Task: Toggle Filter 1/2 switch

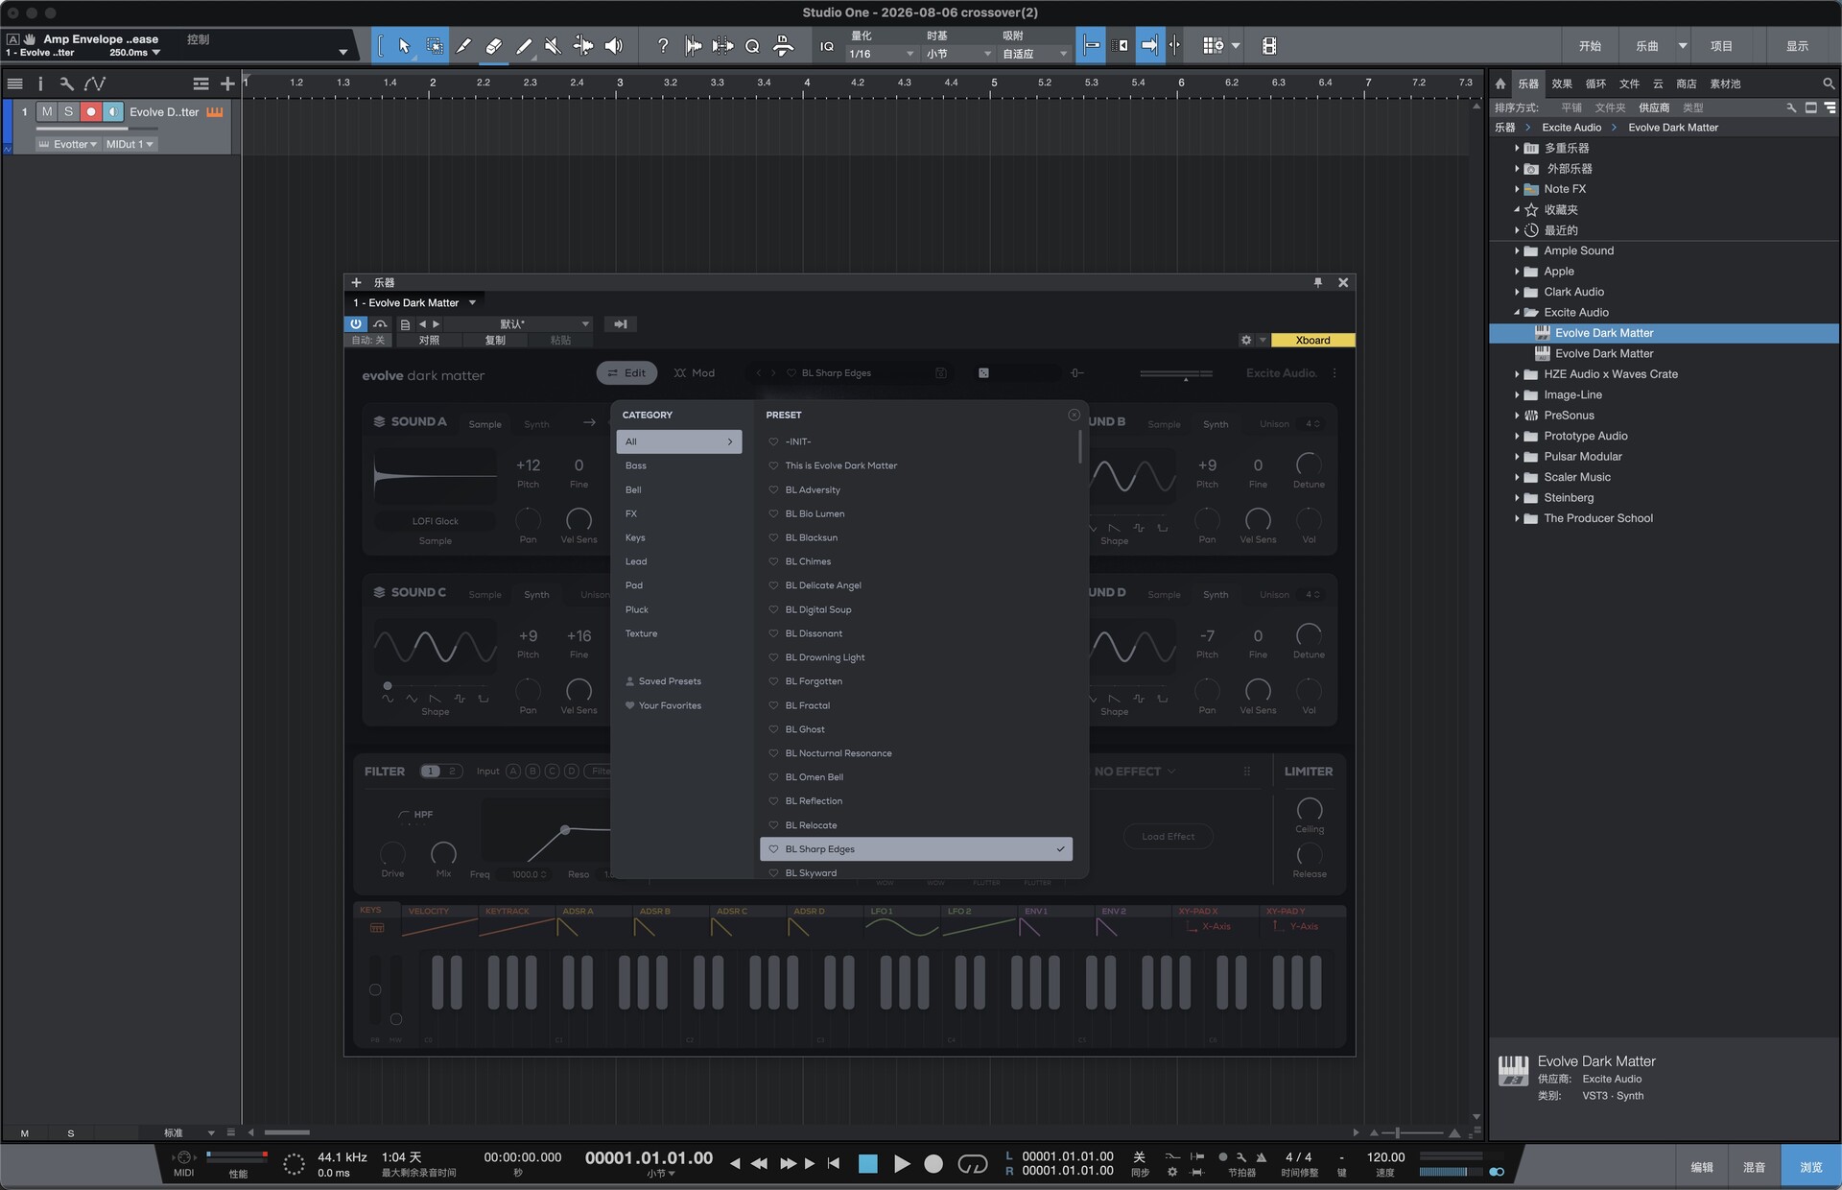Action: [x=441, y=771]
